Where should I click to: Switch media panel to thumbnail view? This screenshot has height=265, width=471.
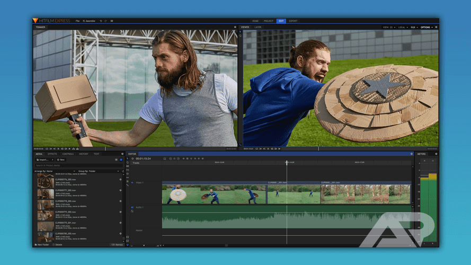(x=121, y=160)
